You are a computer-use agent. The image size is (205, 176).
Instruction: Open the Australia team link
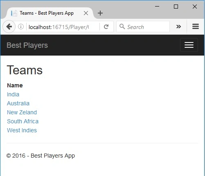pyautogui.click(x=18, y=103)
